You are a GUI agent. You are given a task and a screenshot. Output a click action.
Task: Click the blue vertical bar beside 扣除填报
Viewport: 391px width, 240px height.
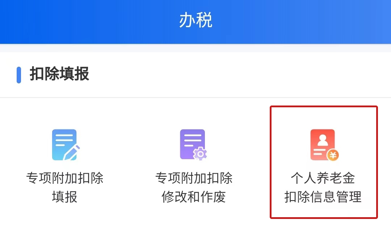[x=19, y=75]
